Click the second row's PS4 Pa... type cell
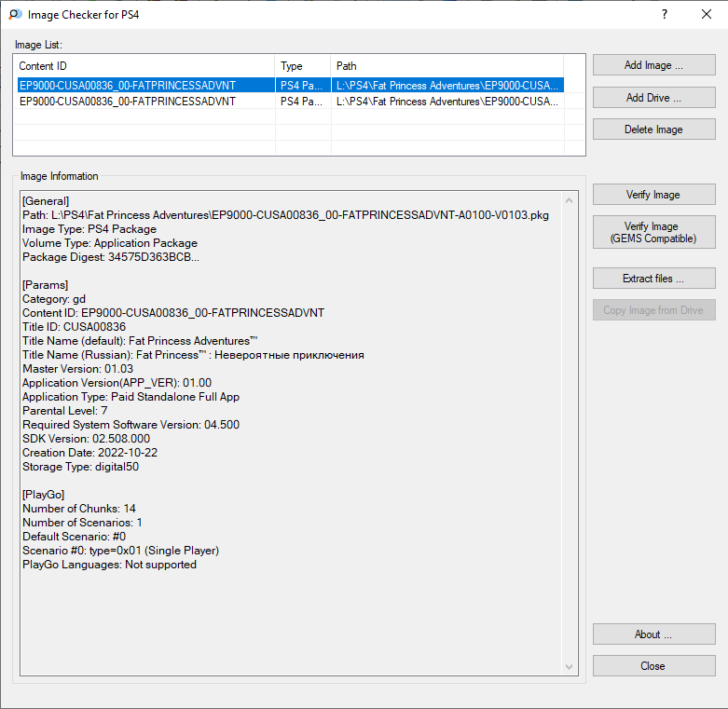Image resolution: width=728 pixels, height=709 pixels. [x=303, y=102]
